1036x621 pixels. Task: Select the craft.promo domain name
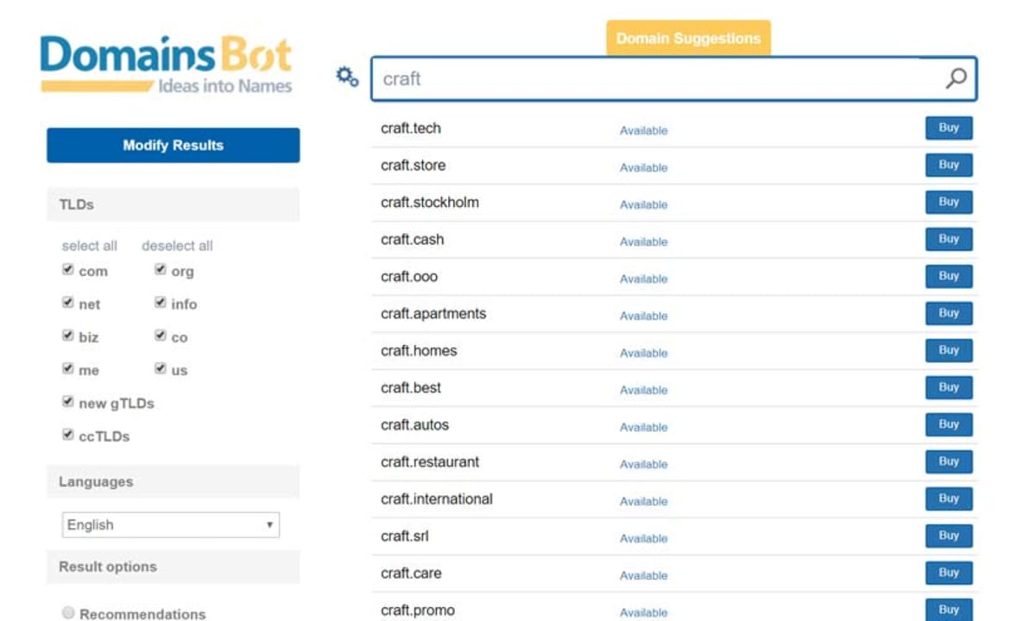pos(418,611)
